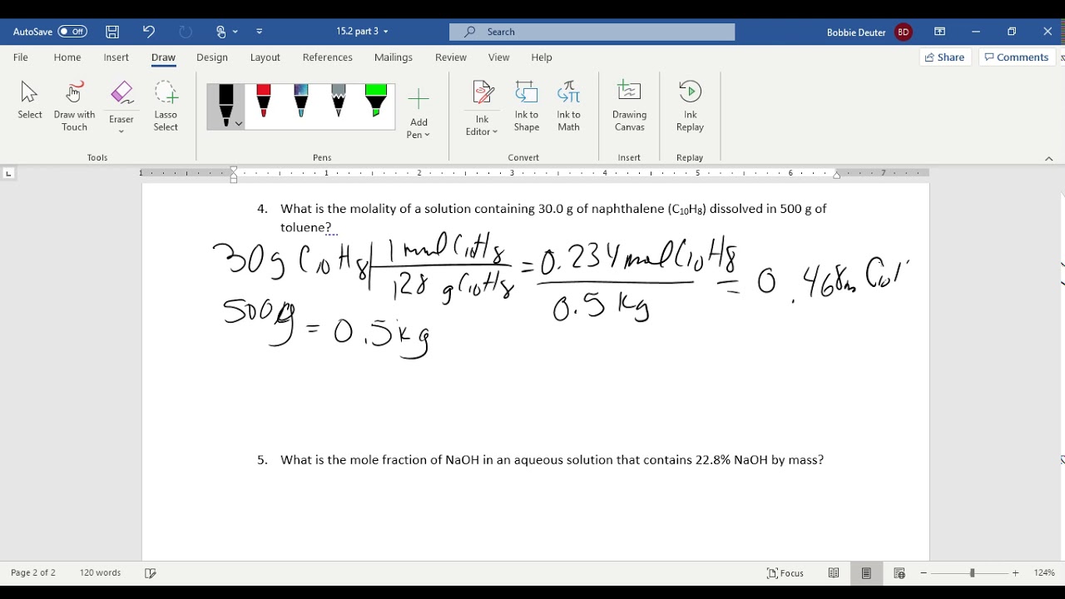The height and width of the screenshot is (599, 1065).
Task: Activate Draw with Touch tool
Action: 74,106
